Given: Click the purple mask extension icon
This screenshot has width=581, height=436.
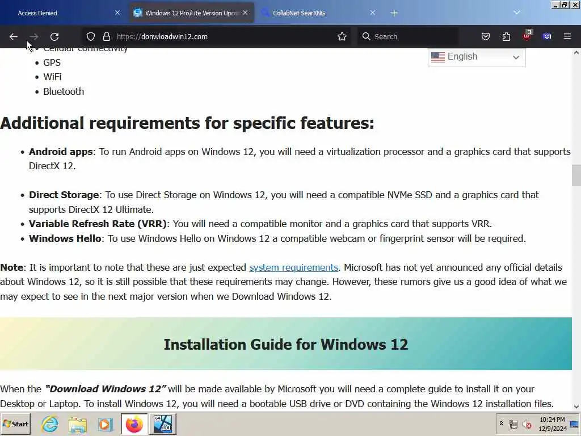Looking at the screenshot, I should tap(547, 36).
